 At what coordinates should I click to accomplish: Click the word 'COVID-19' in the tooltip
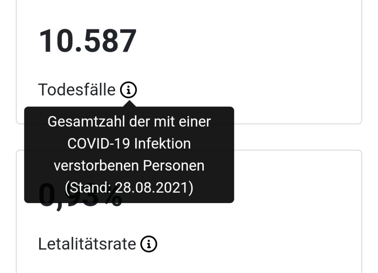pyautogui.click(x=99, y=144)
